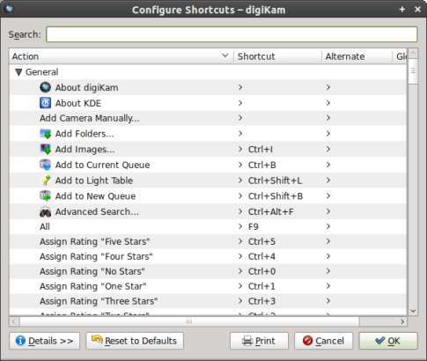Image resolution: width=427 pixels, height=361 pixels.
Task: Click Reset to Defaults button
Action: [135, 341]
